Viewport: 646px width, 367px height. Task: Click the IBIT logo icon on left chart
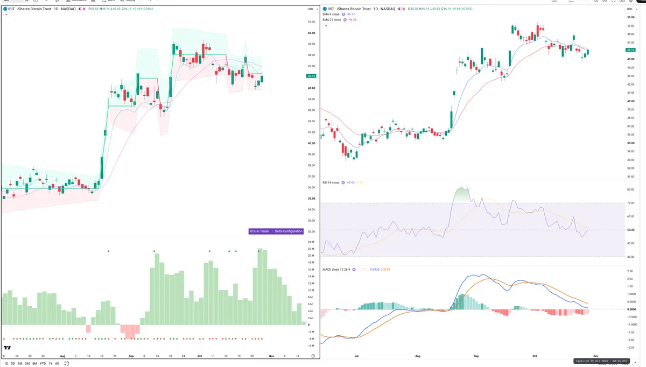5,9
